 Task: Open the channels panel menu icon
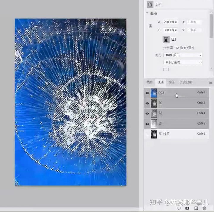coord(211,82)
